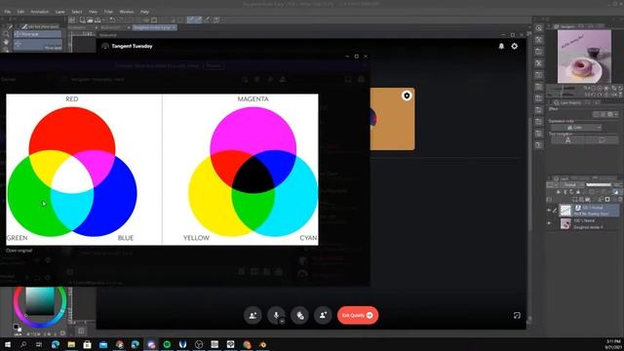Open the Layer menu
Image resolution: width=624 pixels, height=351 pixels.
[x=60, y=12]
